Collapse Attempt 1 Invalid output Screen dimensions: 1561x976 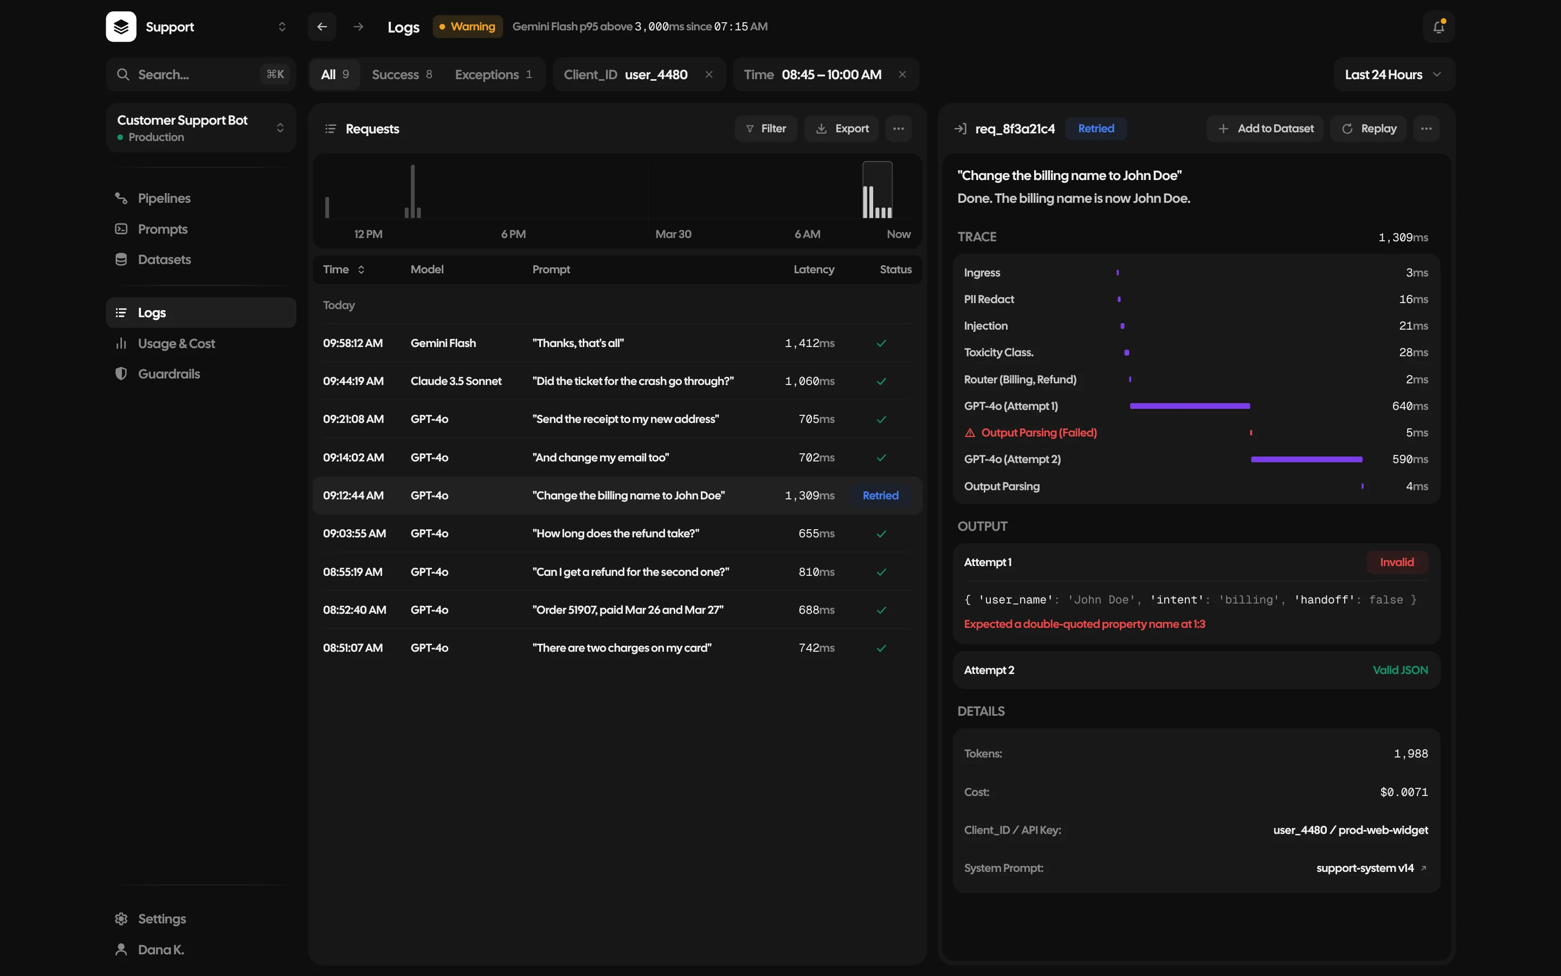click(1197, 562)
